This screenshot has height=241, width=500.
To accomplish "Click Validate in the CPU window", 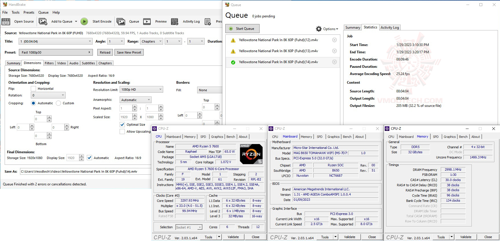I will [x=233, y=237].
